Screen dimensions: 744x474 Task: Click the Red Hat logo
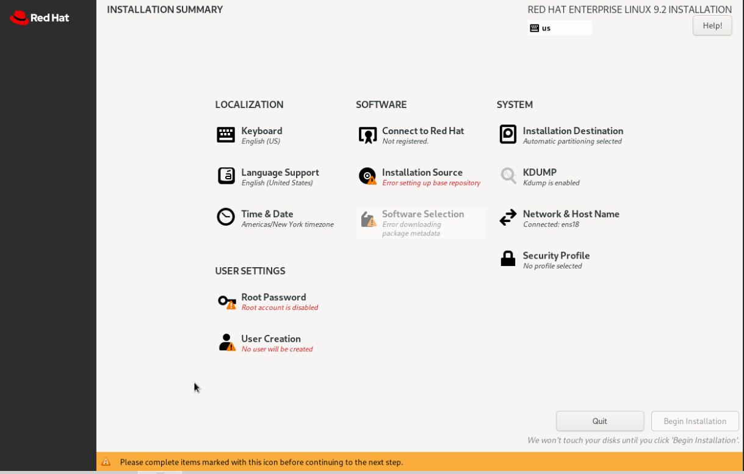tap(40, 18)
